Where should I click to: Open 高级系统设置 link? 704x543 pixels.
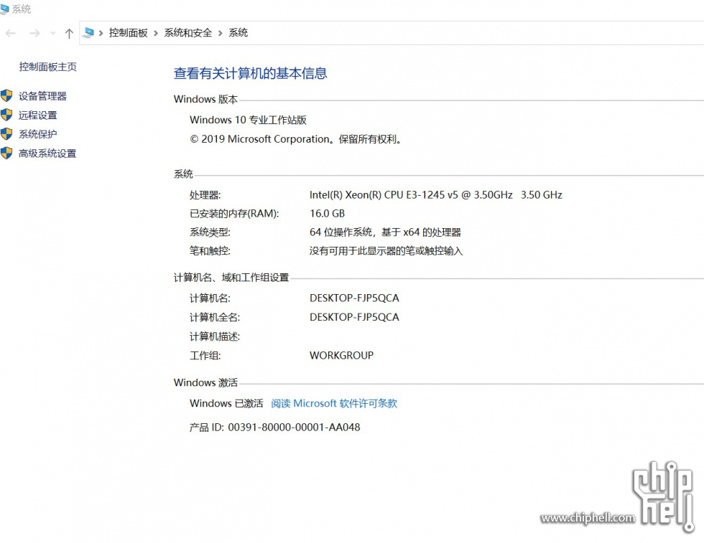[47, 154]
